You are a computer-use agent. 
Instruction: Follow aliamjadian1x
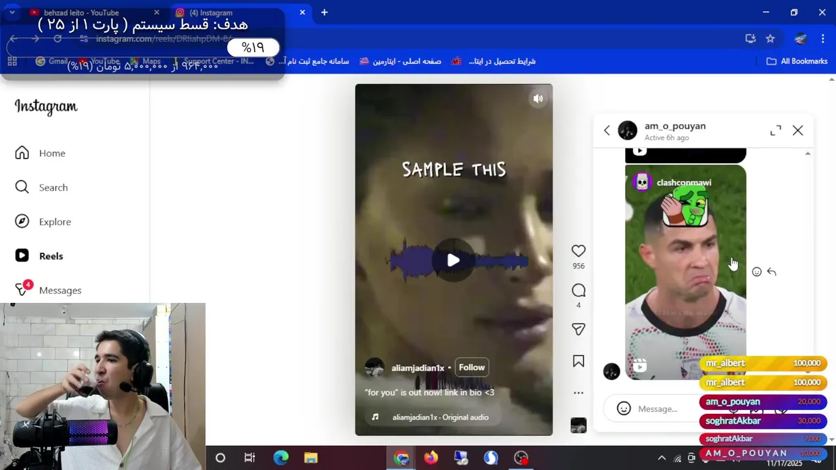click(472, 368)
